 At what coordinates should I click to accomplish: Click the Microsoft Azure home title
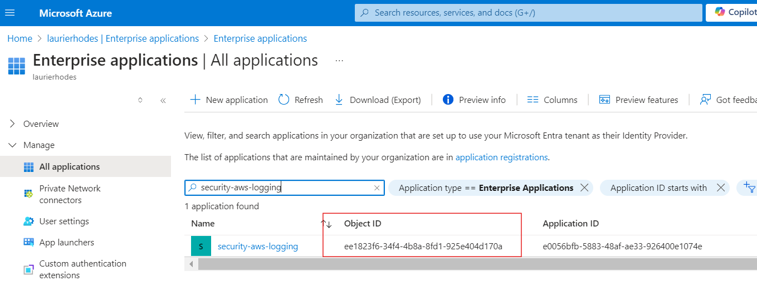click(75, 13)
